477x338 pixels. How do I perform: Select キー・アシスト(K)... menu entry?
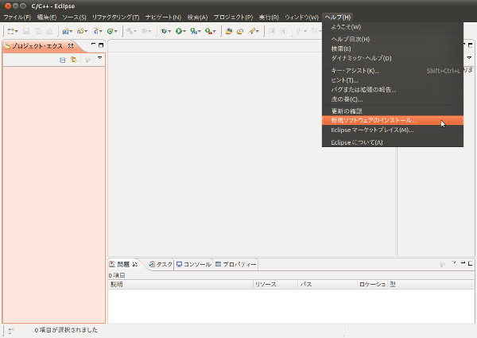393,71
